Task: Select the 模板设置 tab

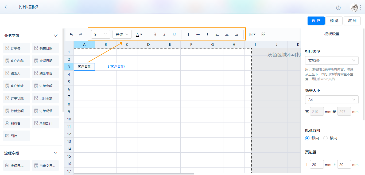Action: click(332, 34)
